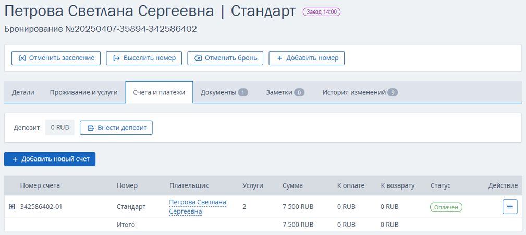The width and height of the screenshot is (526, 235).
Task: Open the Детали tab
Action: 23,92
